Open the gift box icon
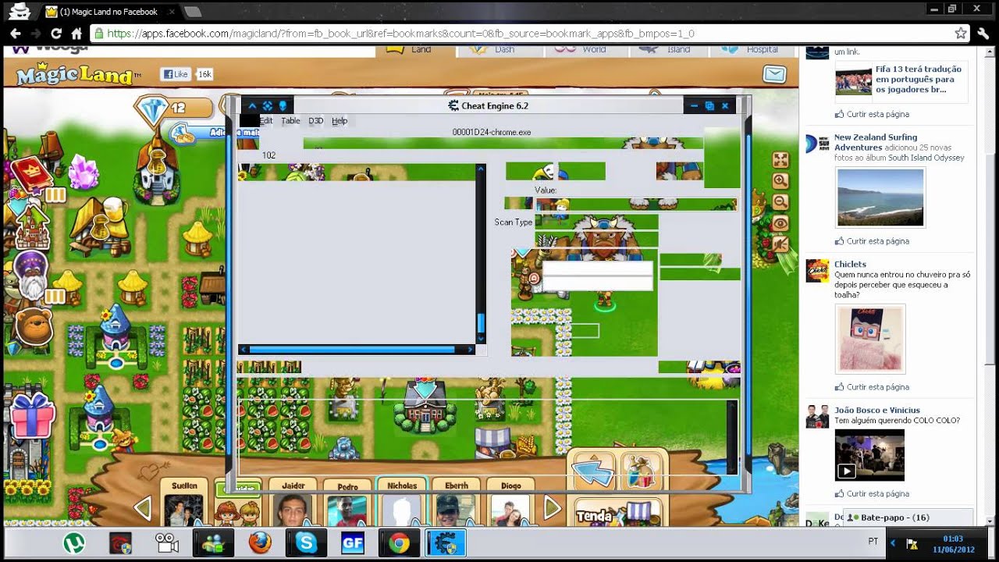Screen dimensions: 999x562 pyautogui.click(x=31, y=414)
